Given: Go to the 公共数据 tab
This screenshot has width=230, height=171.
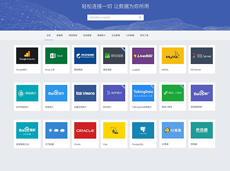Looking at the screenshot, I should (130, 35).
